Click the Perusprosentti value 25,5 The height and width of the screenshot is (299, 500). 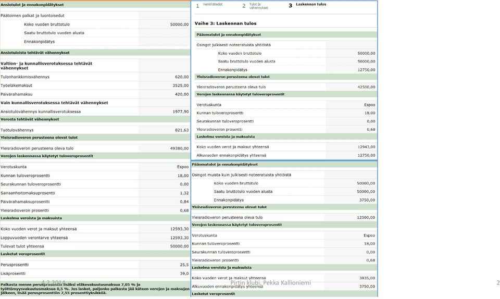pos(184,265)
